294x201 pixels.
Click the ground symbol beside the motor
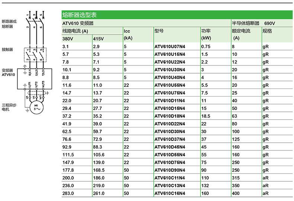[x=26, y=109]
